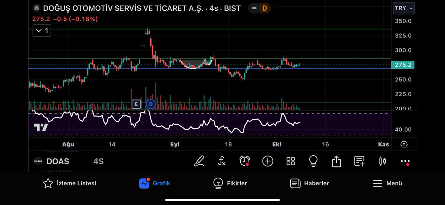The width and height of the screenshot is (445, 205).
Task: Tap the DOAS company logo
Action: click(x=39, y=161)
